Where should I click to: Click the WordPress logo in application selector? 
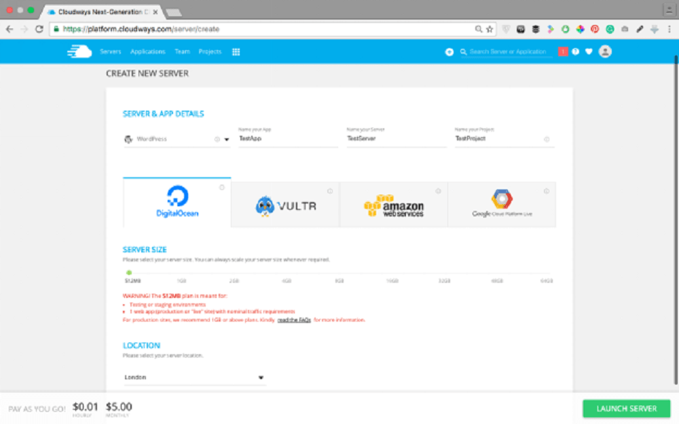[x=128, y=139]
